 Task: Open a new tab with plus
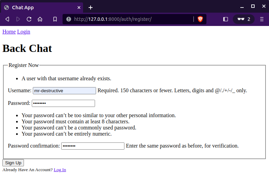91,7
